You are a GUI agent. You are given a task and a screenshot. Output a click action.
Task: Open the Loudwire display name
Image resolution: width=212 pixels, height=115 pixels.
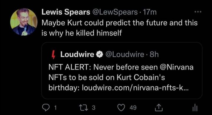click(77, 55)
